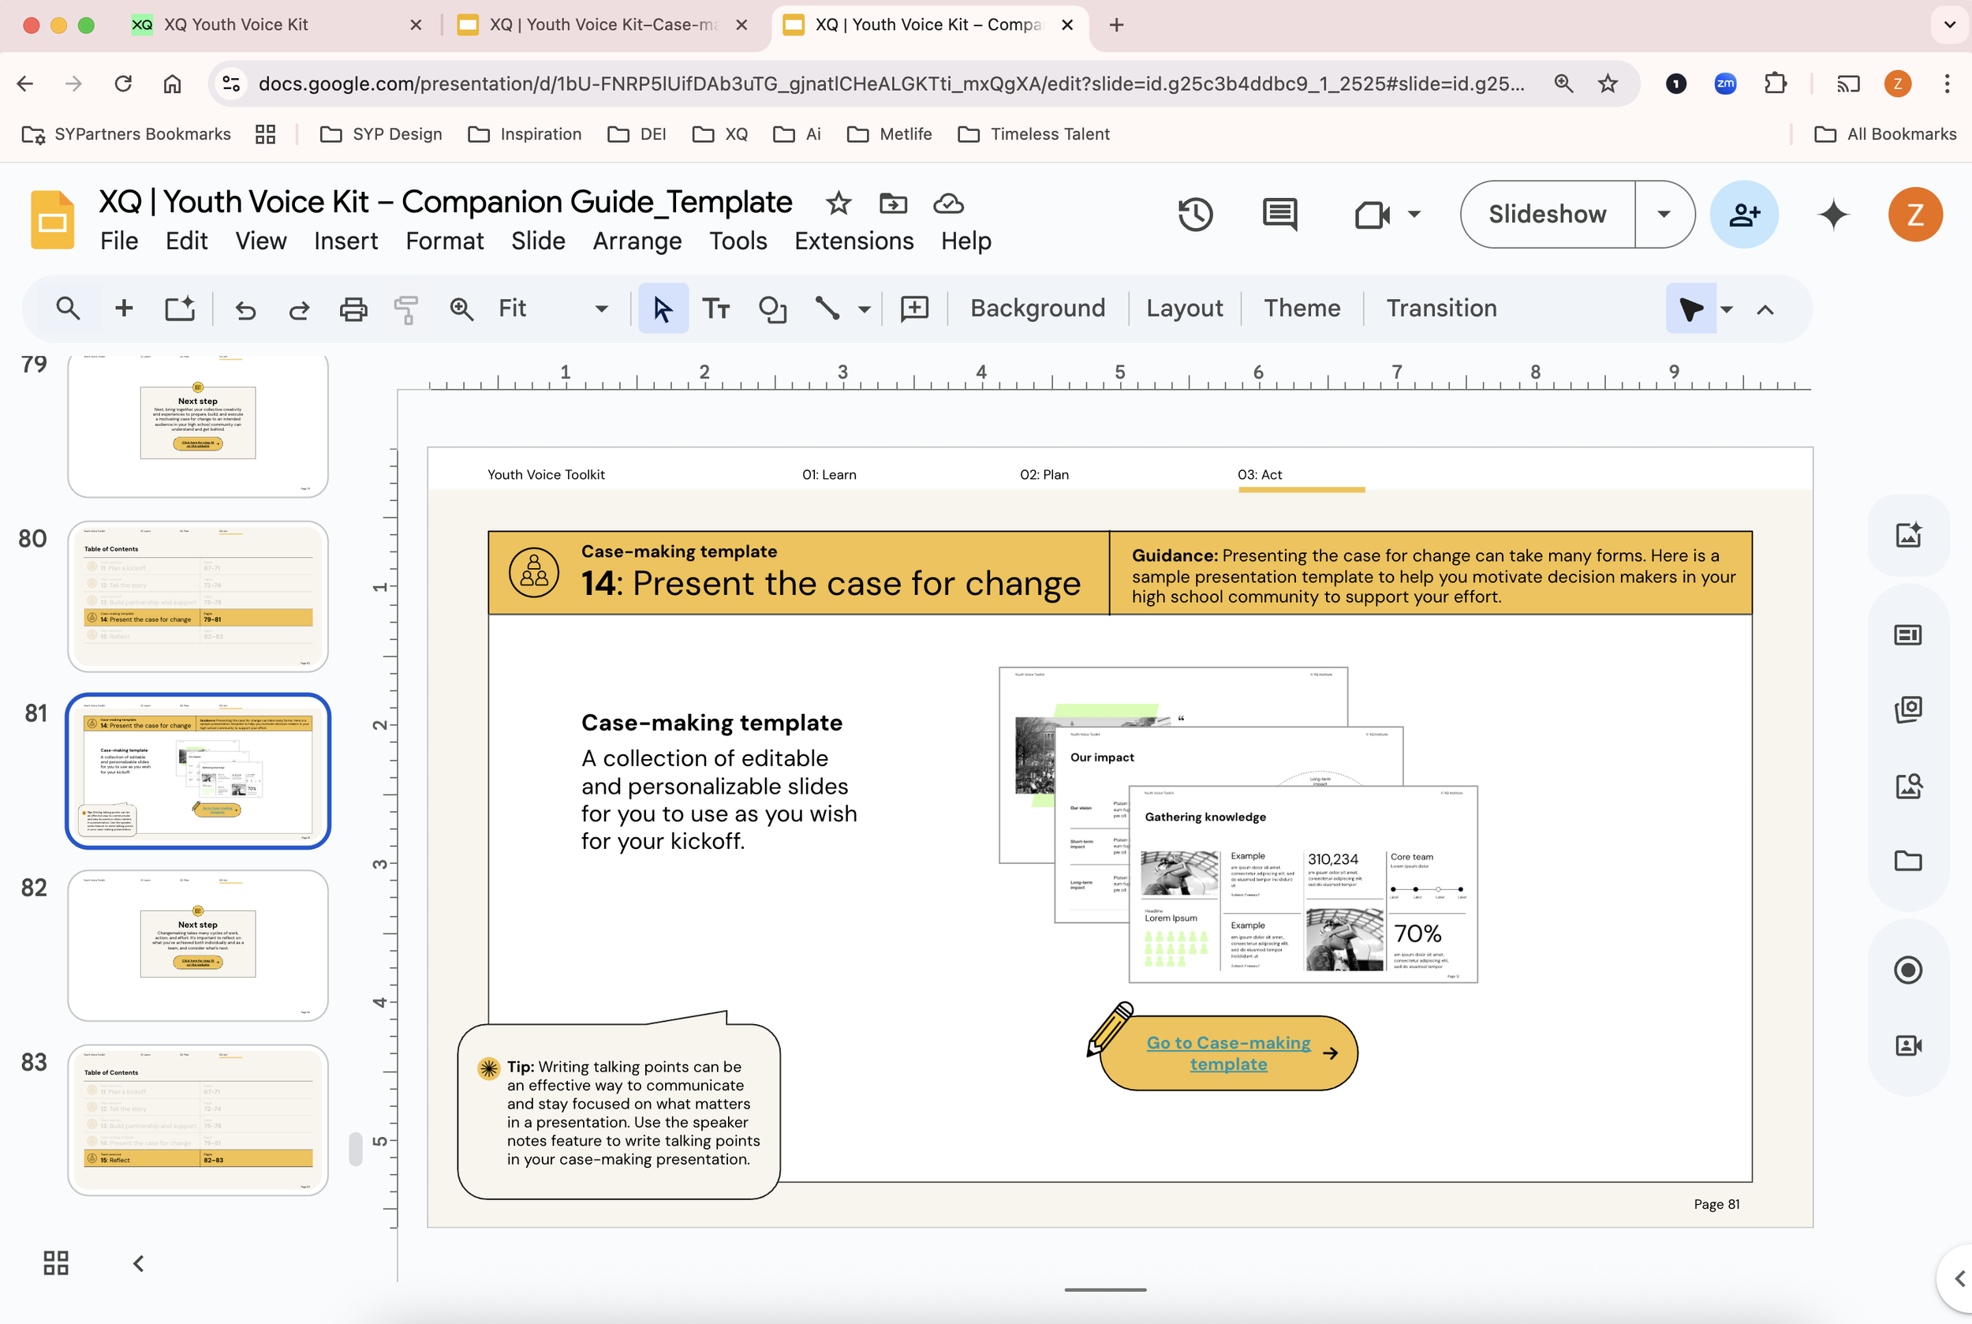Open Gemini sparkle icon

tap(1832, 215)
